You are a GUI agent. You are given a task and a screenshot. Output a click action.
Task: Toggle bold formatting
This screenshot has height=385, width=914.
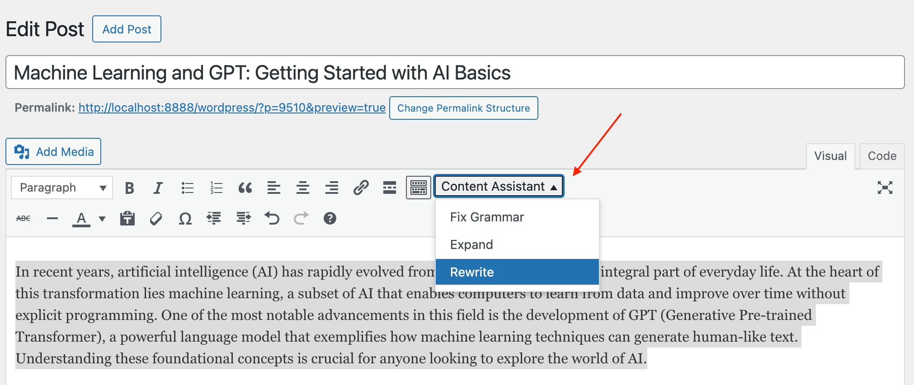pos(129,188)
